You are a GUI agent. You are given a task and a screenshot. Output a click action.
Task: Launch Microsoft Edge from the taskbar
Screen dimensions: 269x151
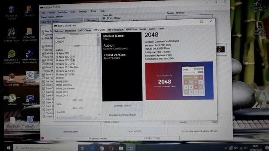pyautogui.click(x=92, y=148)
